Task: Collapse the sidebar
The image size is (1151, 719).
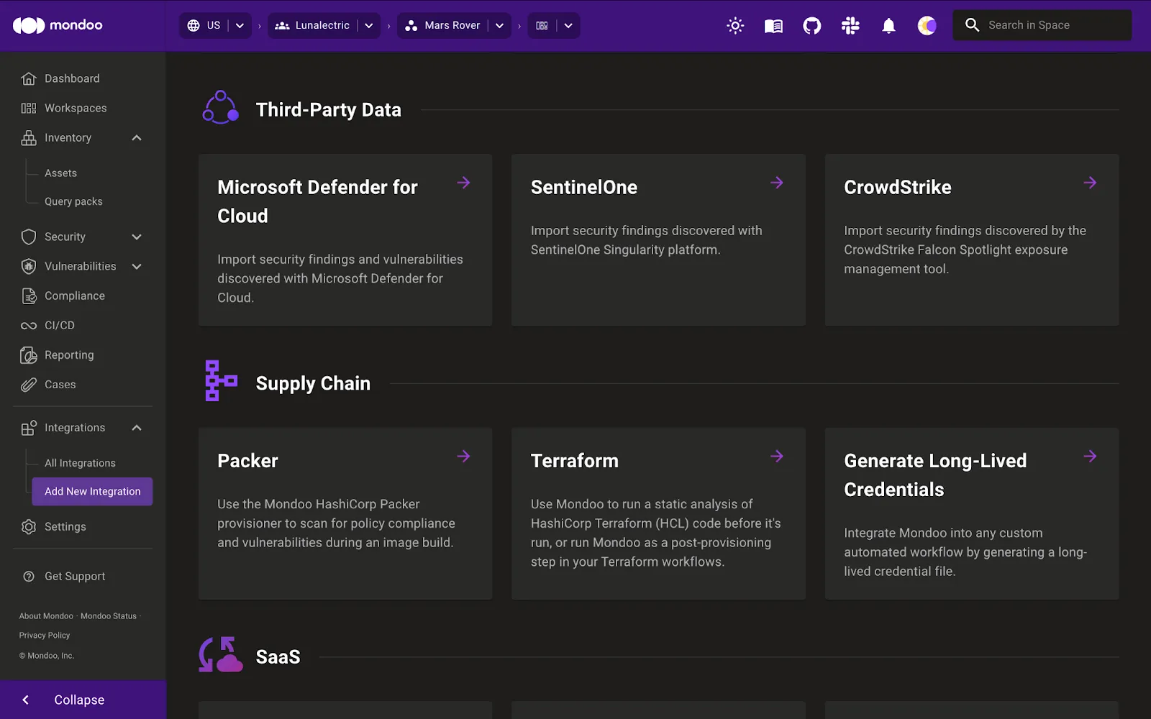Action: coord(83,700)
